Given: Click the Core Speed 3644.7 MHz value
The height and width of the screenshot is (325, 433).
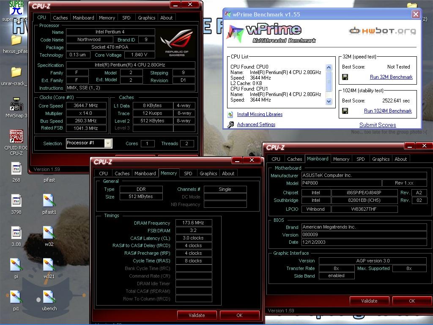Looking at the screenshot, I should [x=86, y=105].
